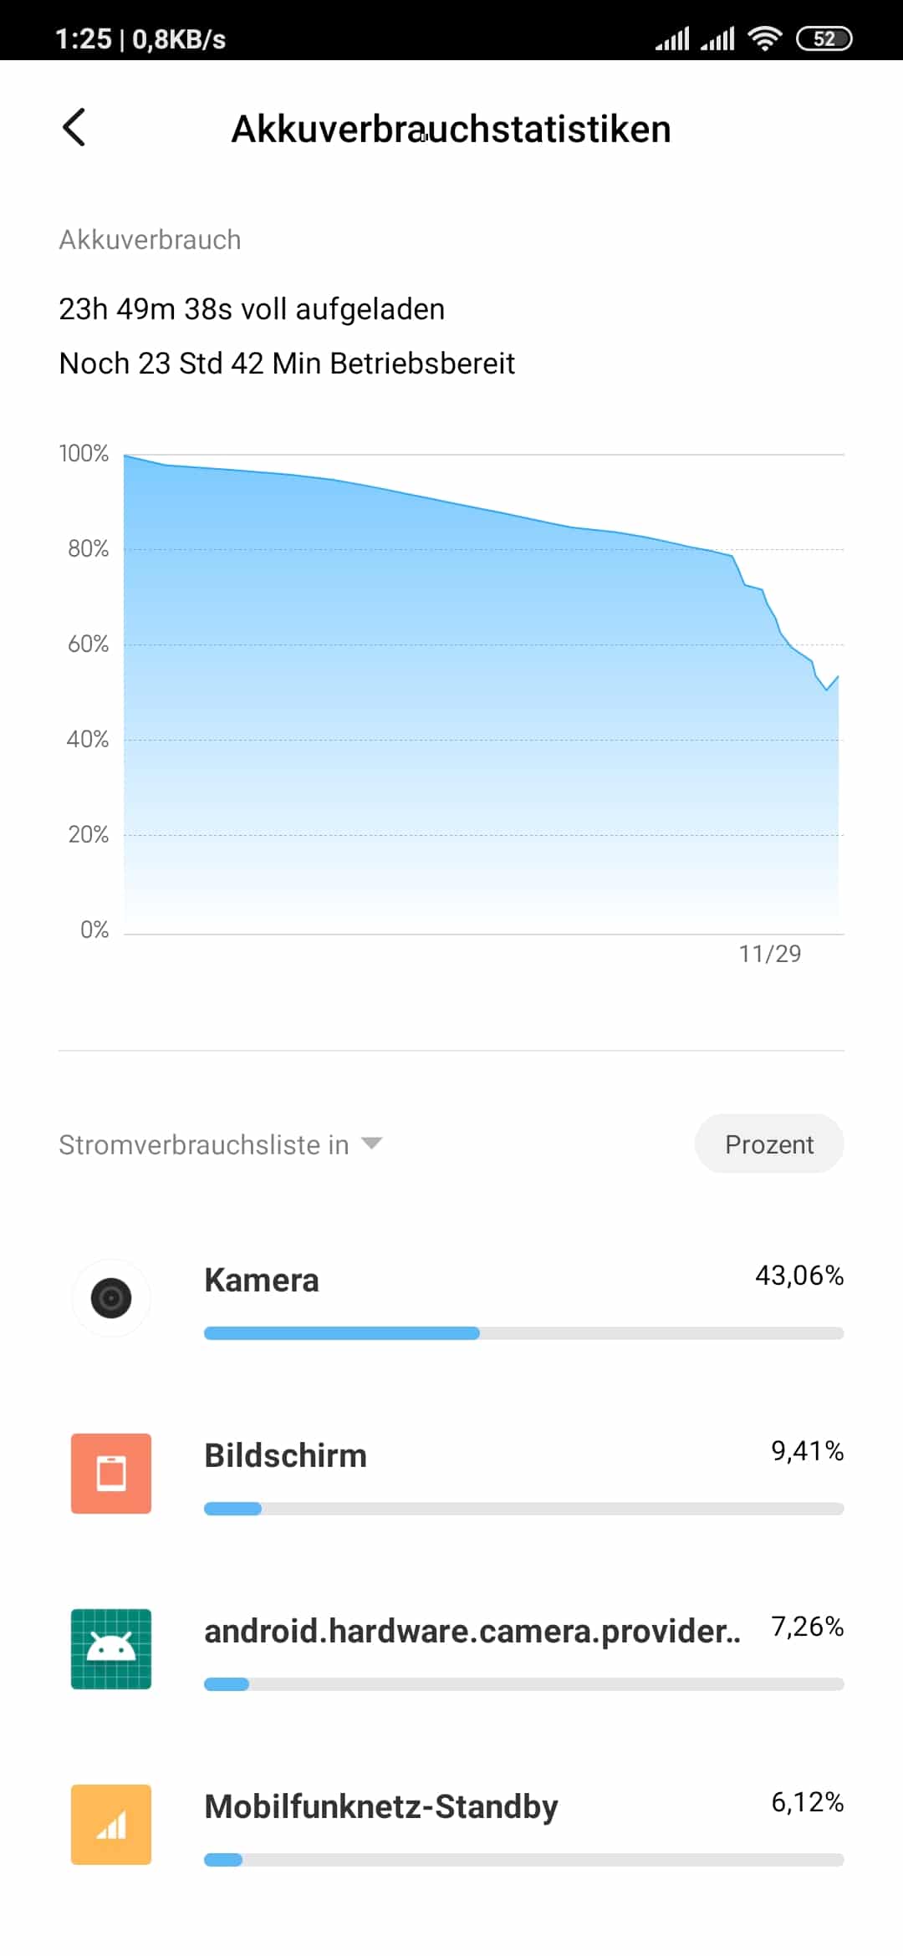Tap the Akkuverbrauchstatistiken page title
The width and height of the screenshot is (903, 1956).
pos(451,129)
